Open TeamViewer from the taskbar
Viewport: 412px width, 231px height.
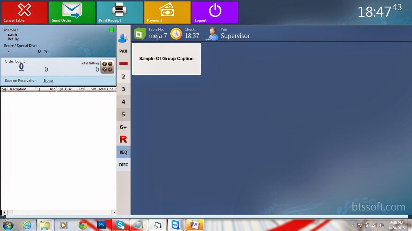176,225
